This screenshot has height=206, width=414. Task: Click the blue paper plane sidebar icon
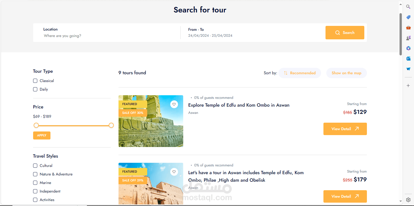pos(408,69)
